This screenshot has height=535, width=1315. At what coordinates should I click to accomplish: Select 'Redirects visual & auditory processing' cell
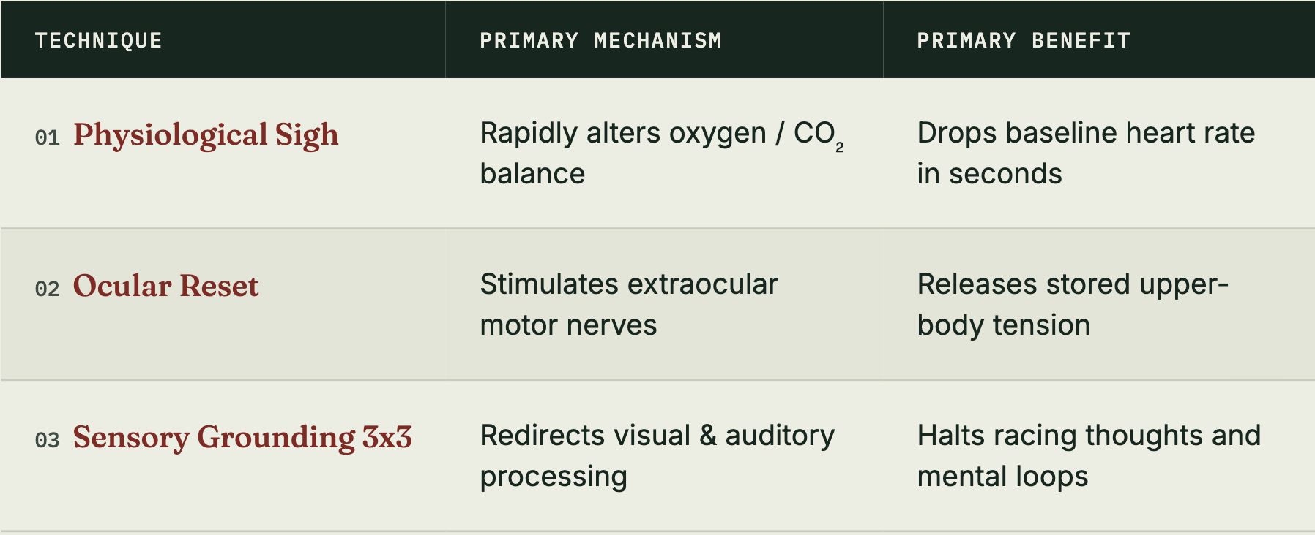(657, 456)
